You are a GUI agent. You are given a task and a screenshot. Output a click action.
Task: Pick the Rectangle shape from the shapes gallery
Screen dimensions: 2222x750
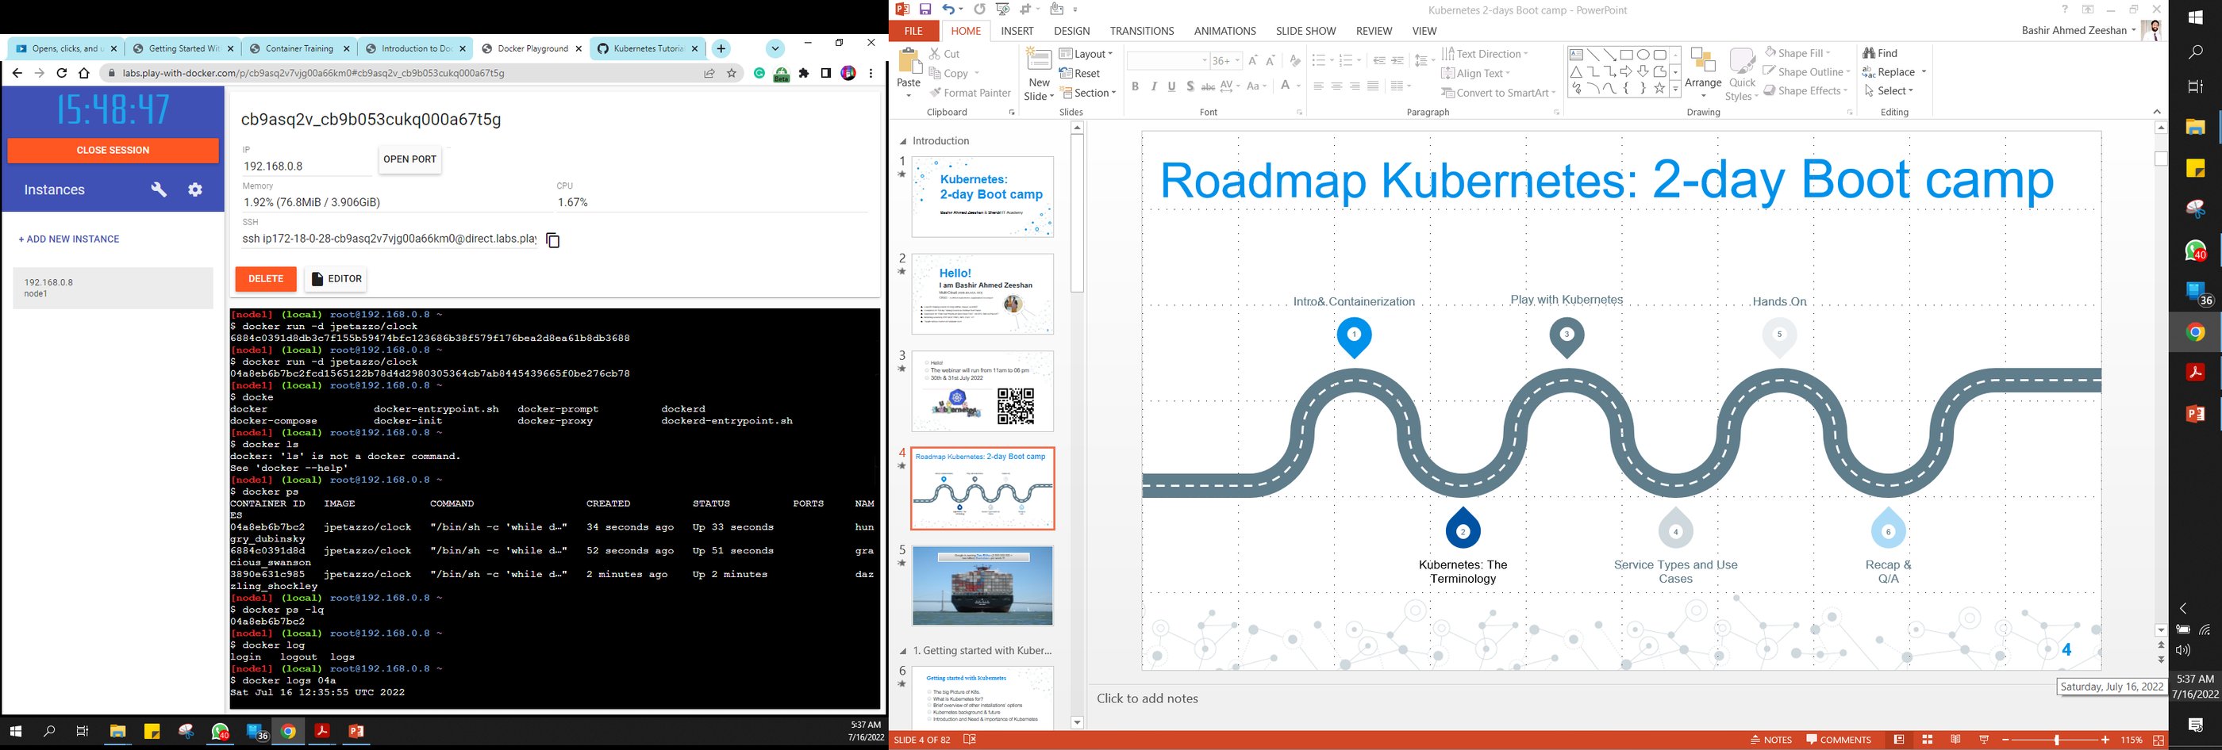pyautogui.click(x=1626, y=55)
